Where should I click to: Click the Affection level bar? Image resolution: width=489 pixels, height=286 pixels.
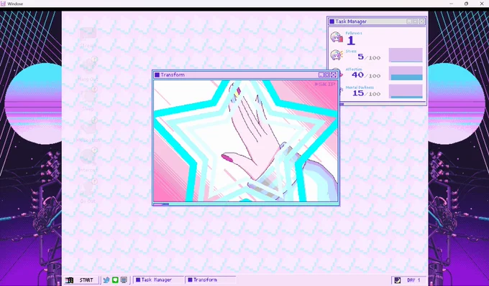point(406,73)
